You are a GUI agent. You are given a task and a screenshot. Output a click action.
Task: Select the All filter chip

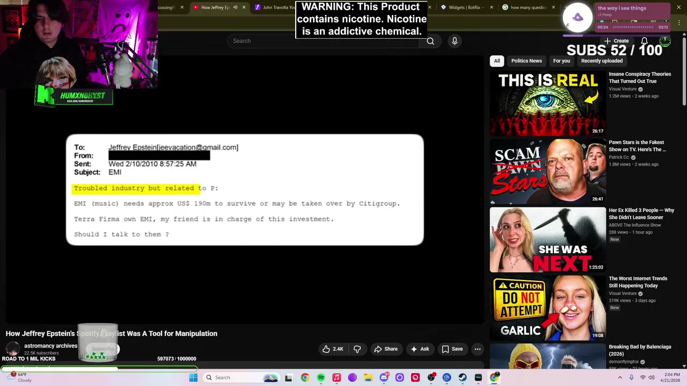pos(497,61)
